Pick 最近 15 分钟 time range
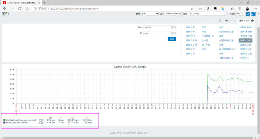The height and width of the screenshot is (139, 260). 246,31
